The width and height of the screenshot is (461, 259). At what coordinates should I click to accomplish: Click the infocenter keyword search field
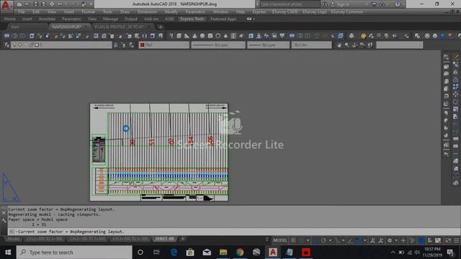pyautogui.click(x=290, y=4)
